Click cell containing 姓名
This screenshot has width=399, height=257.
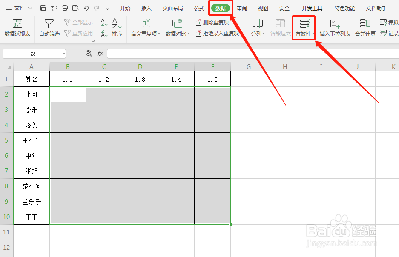(32, 79)
